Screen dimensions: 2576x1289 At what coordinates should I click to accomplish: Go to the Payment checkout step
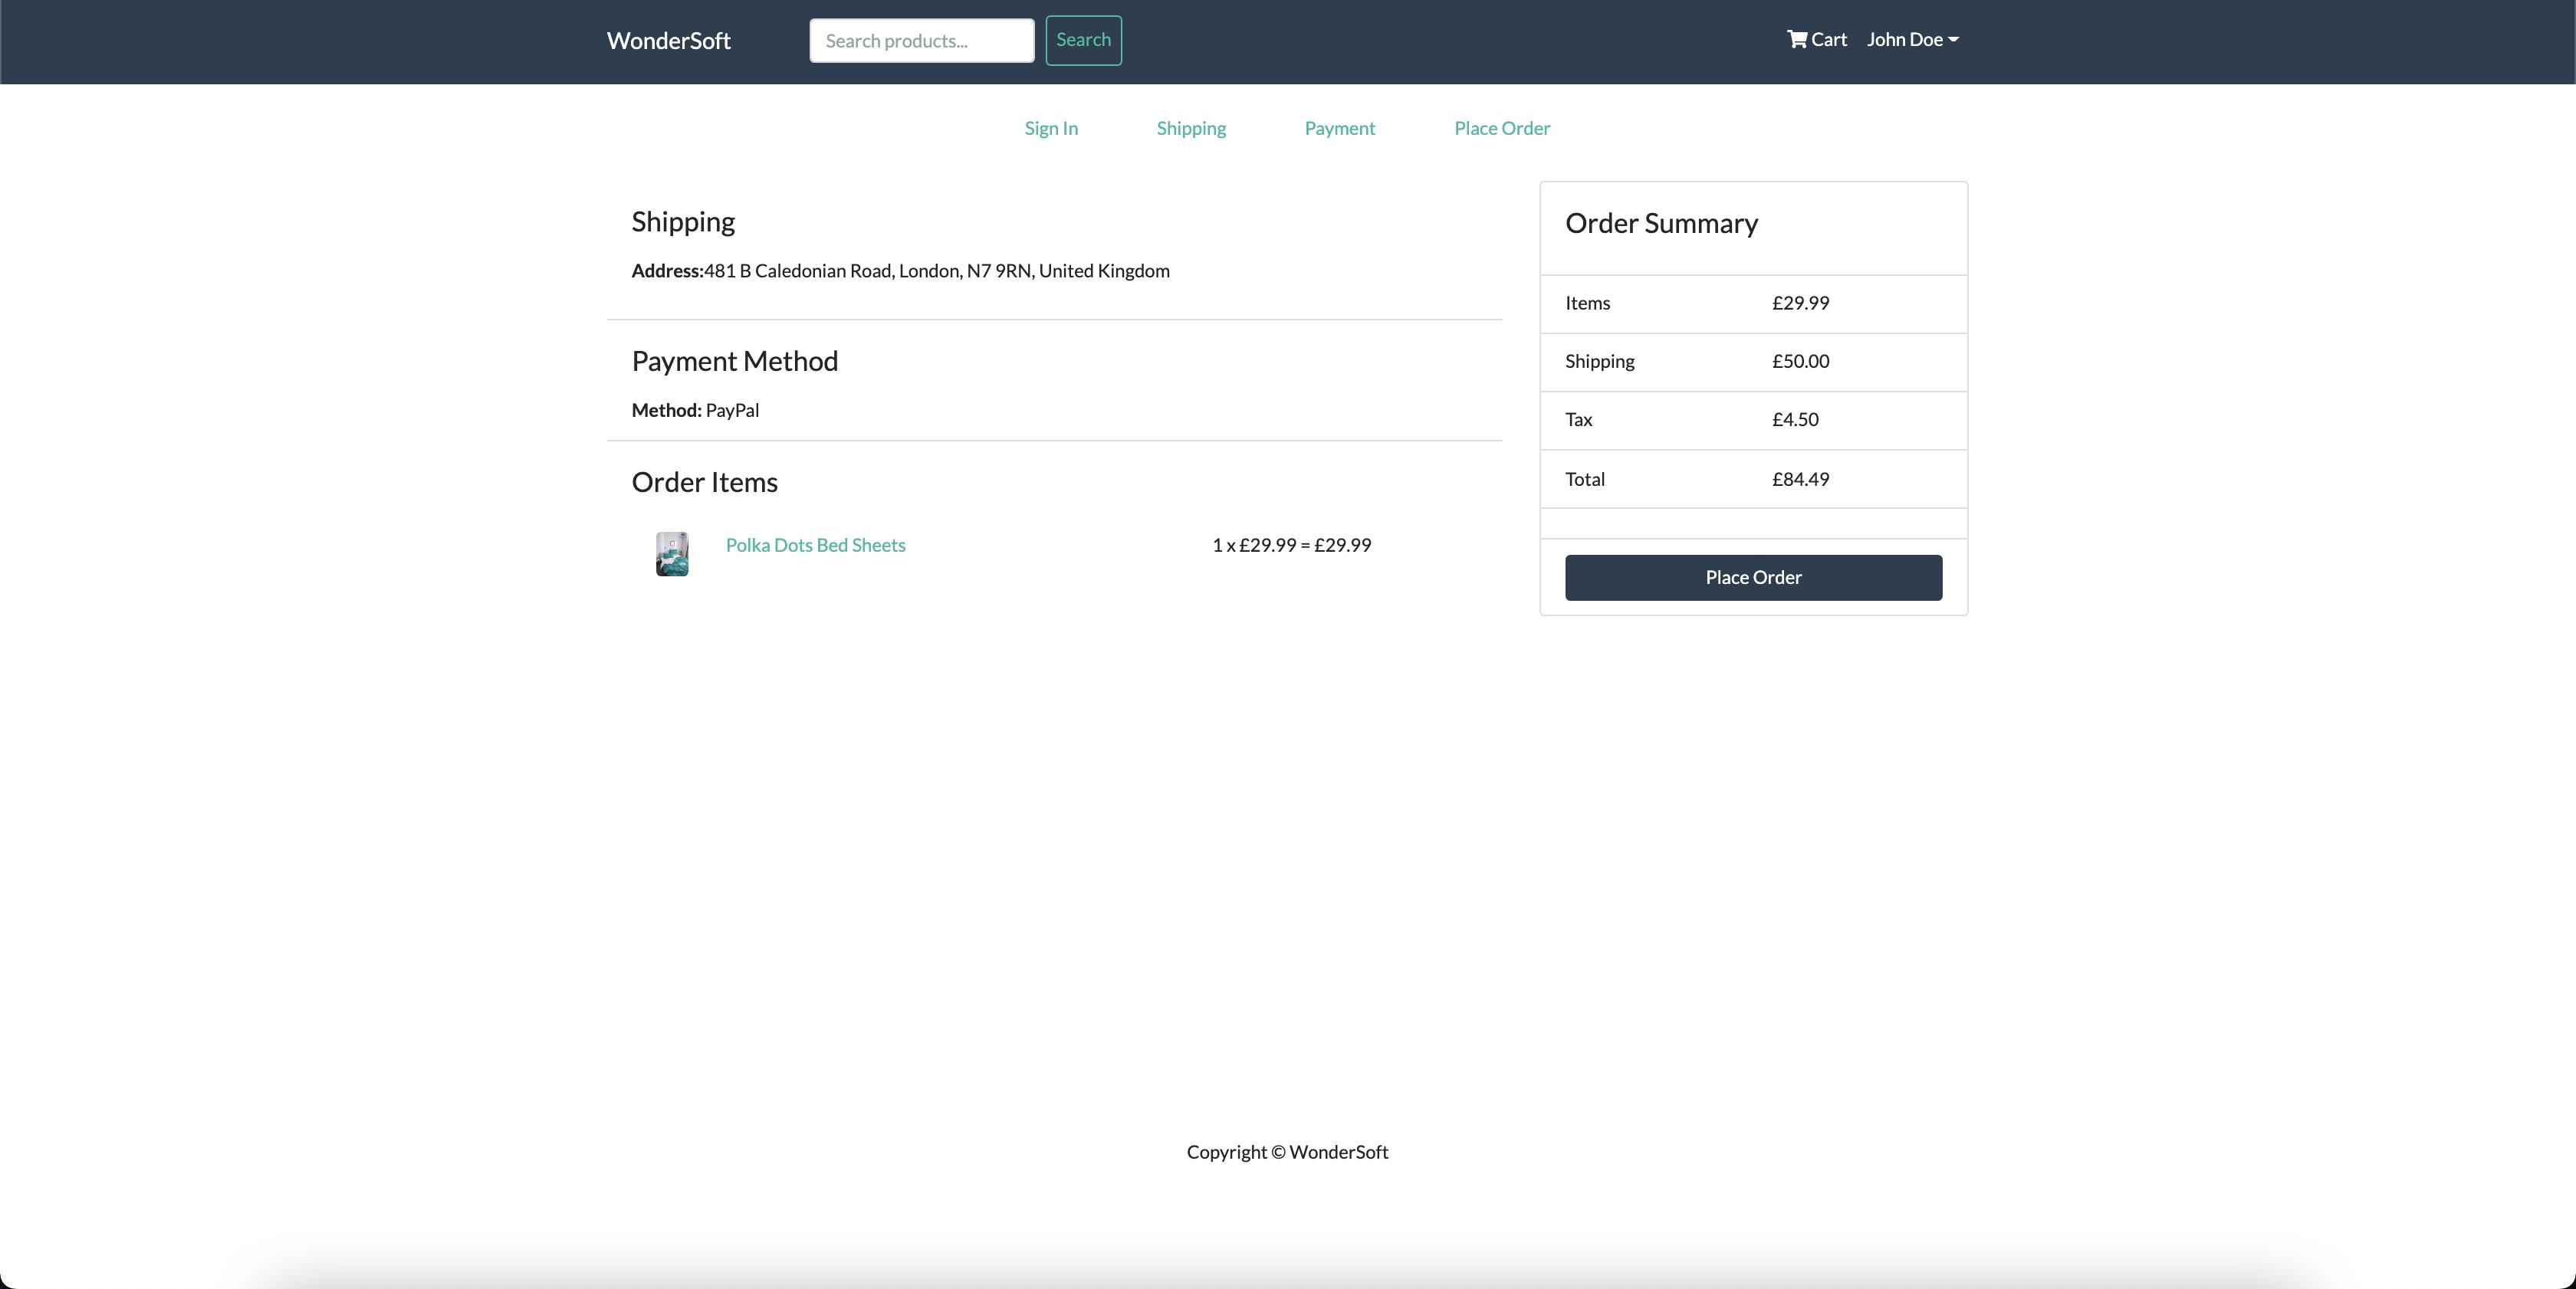1339,128
